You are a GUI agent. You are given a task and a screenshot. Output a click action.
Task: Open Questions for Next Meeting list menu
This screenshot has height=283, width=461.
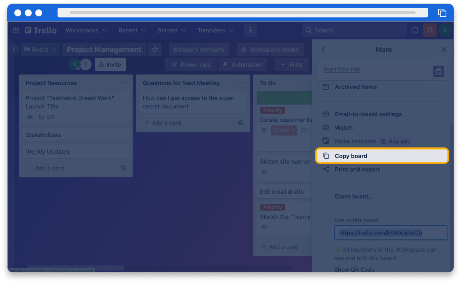pos(242,83)
